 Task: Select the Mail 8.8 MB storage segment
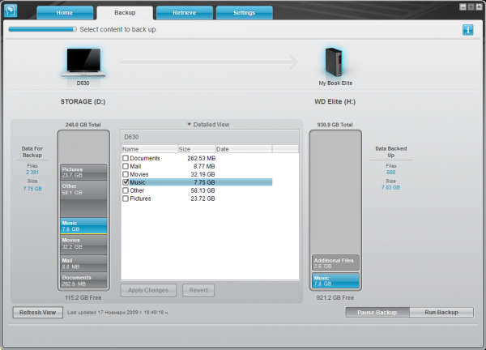[x=83, y=263]
